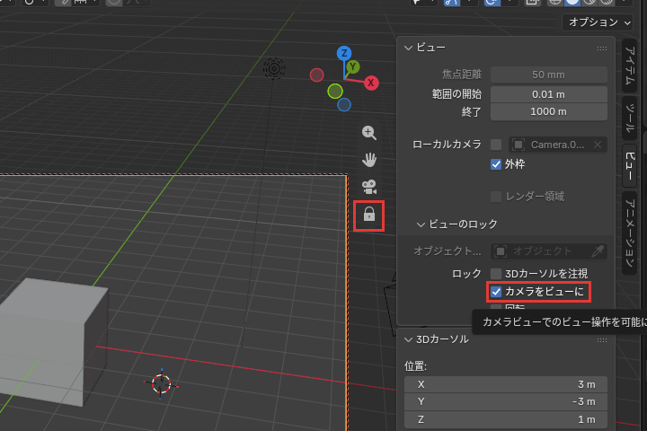Clear the Camera.0 local camera with its X
The image size is (647, 431).
pos(597,145)
